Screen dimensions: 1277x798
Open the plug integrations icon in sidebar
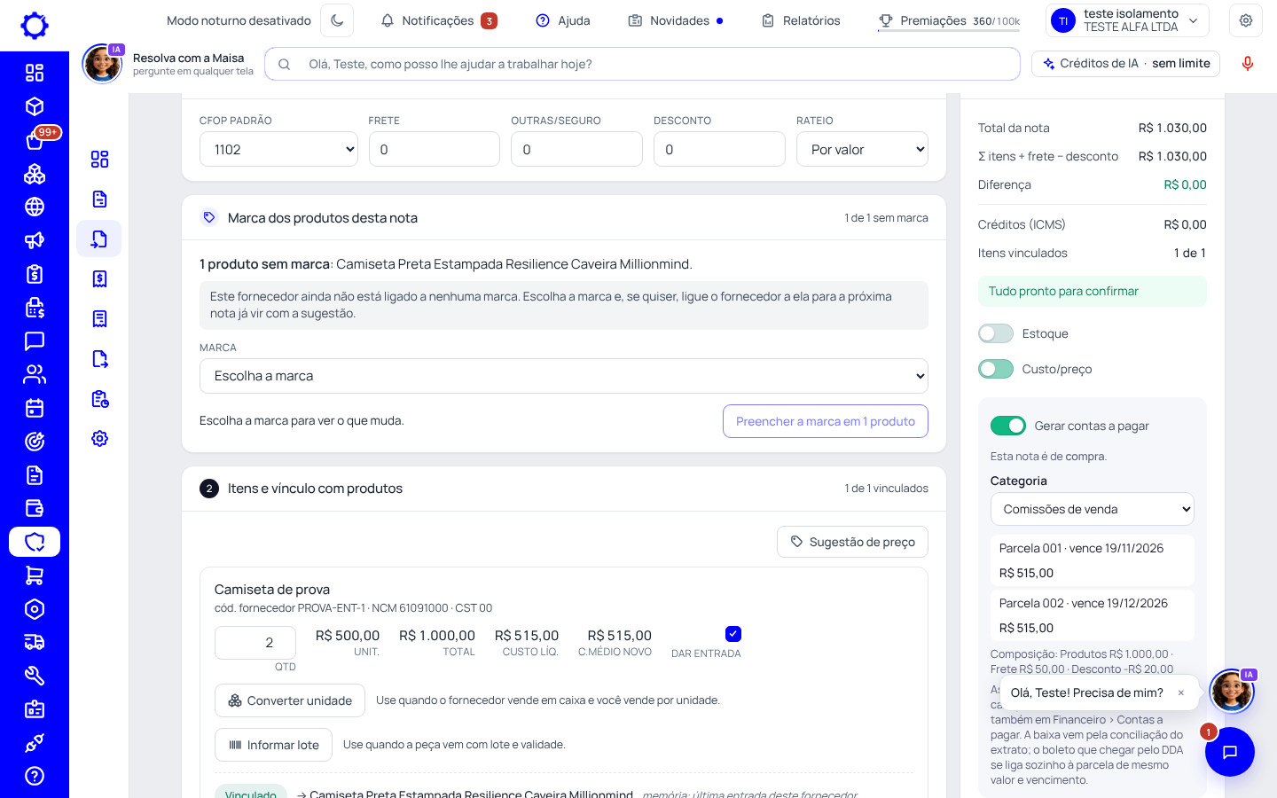coord(35,742)
